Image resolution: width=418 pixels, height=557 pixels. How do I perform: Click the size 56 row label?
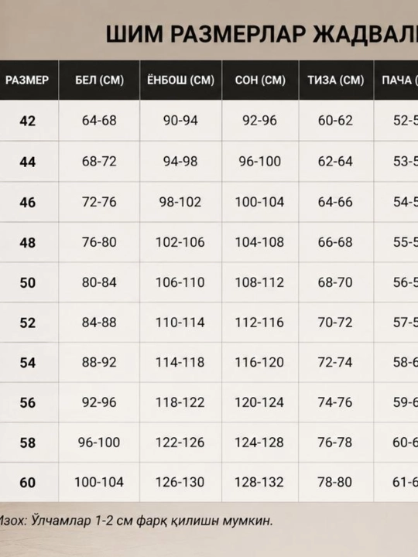coord(27,403)
